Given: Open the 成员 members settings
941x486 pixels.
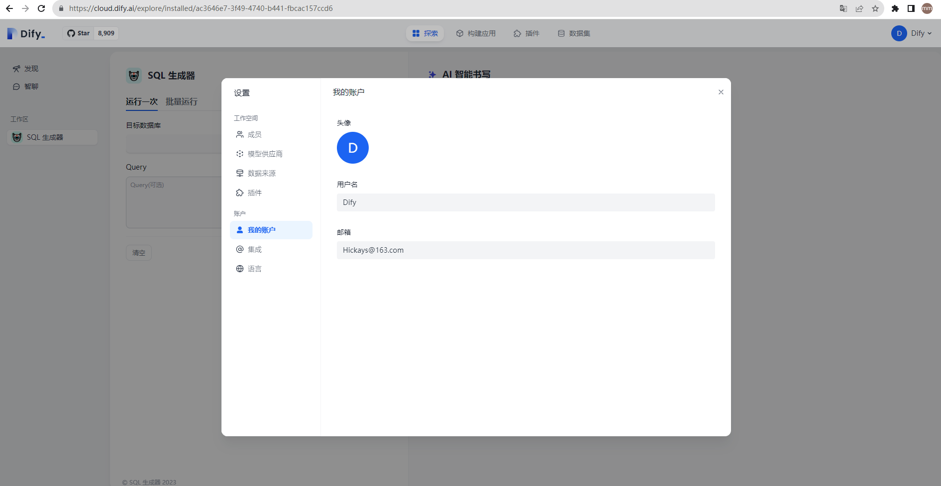Looking at the screenshot, I should click(x=271, y=135).
